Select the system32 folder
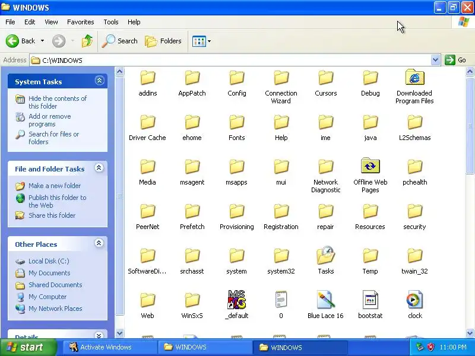Screen dimensions: 475x356 tap(281, 261)
